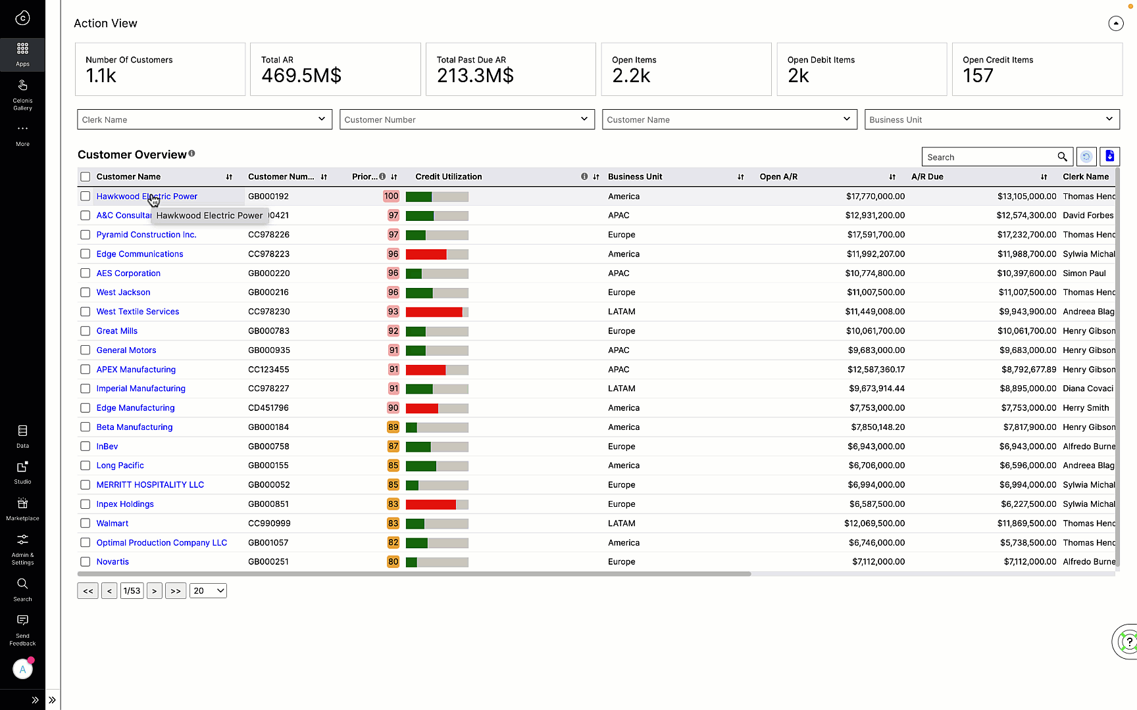Image resolution: width=1137 pixels, height=710 pixels.
Task: Open the Clerk Name filter dropdown
Action: 204,119
